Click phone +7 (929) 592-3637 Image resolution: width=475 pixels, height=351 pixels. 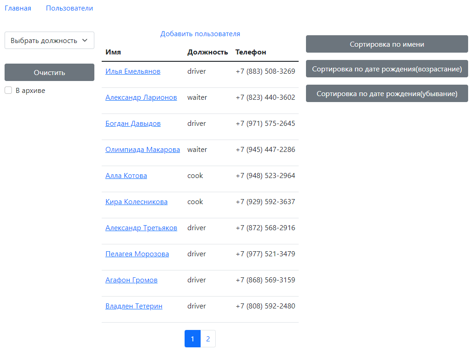click(x=265, y=201)
